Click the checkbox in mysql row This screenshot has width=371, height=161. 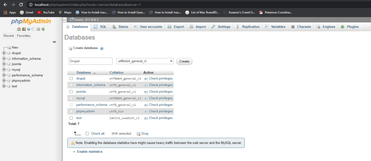click(71, 98)
